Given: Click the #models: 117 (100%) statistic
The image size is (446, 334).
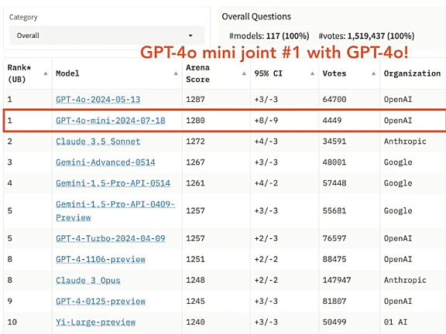Looking at the screenshot, I should (269, 36).
